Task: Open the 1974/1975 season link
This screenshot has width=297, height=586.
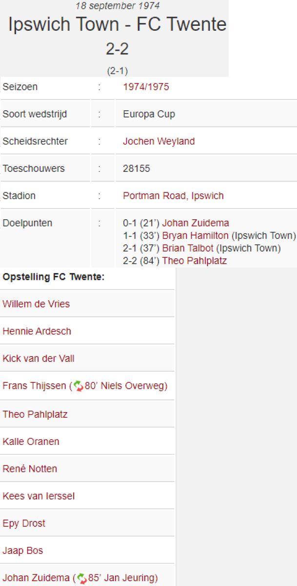Action: [146, 87]
